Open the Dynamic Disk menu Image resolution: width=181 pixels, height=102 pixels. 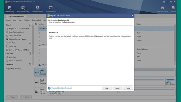36,20
